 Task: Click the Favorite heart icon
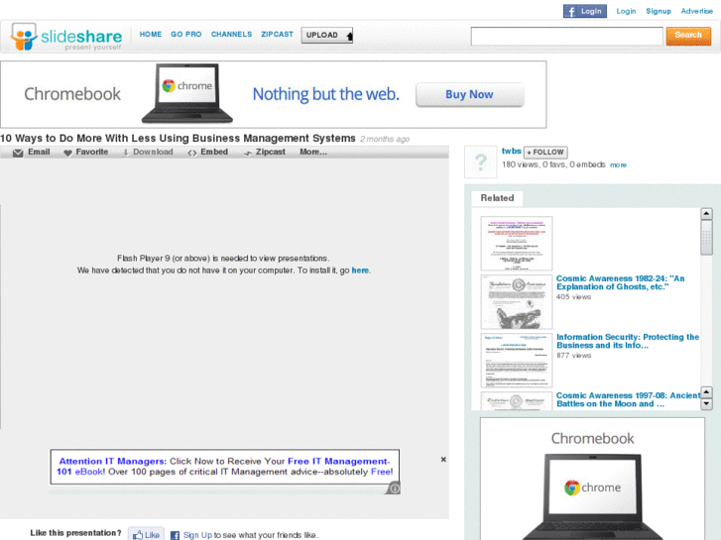click(x=67, y=153)
